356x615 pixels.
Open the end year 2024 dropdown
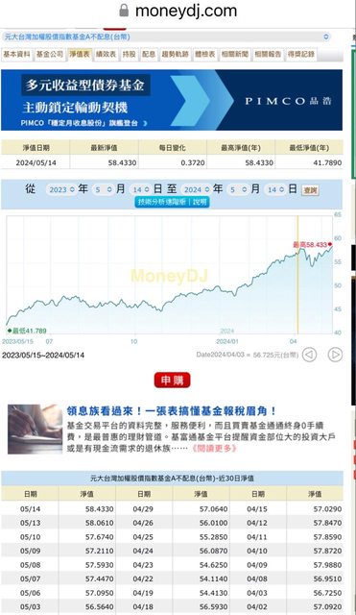196,190
